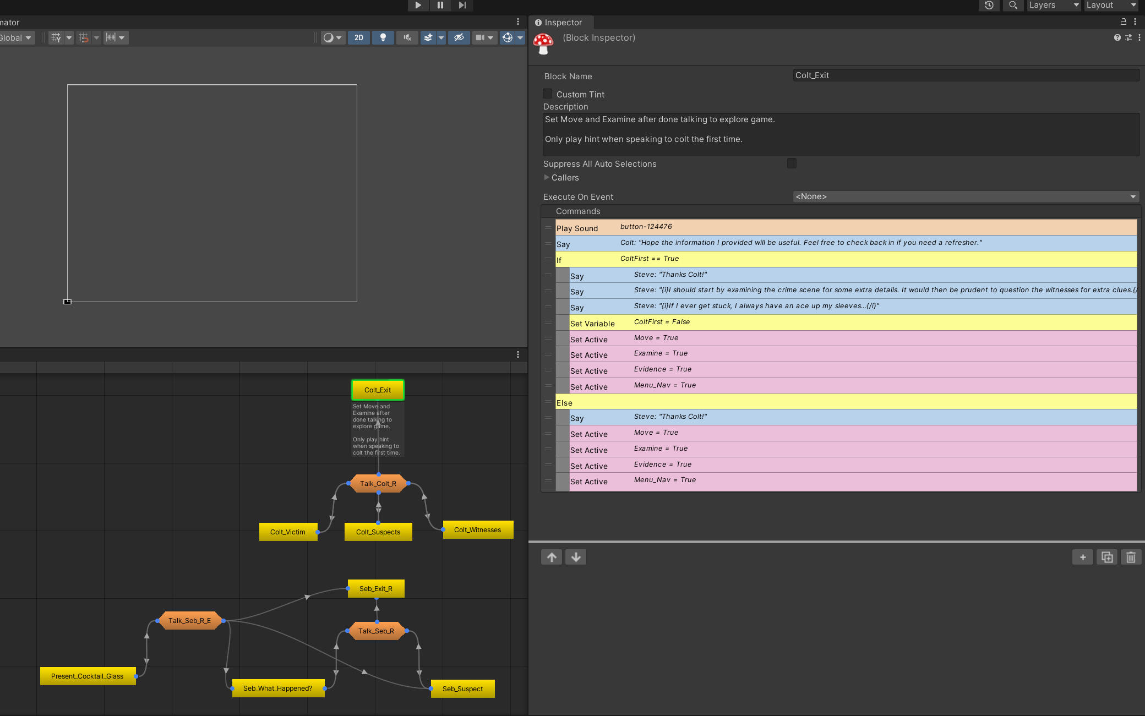Open the Execute On Event dropdown

pos(966,196)
